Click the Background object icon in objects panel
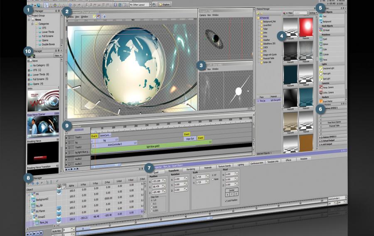The image size is (374, 236). (x=321, y=22)
